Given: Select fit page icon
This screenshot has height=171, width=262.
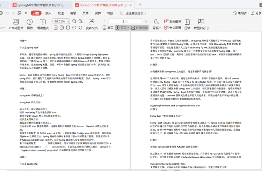Looking at the screenshot, I should [x=62, y=28].
